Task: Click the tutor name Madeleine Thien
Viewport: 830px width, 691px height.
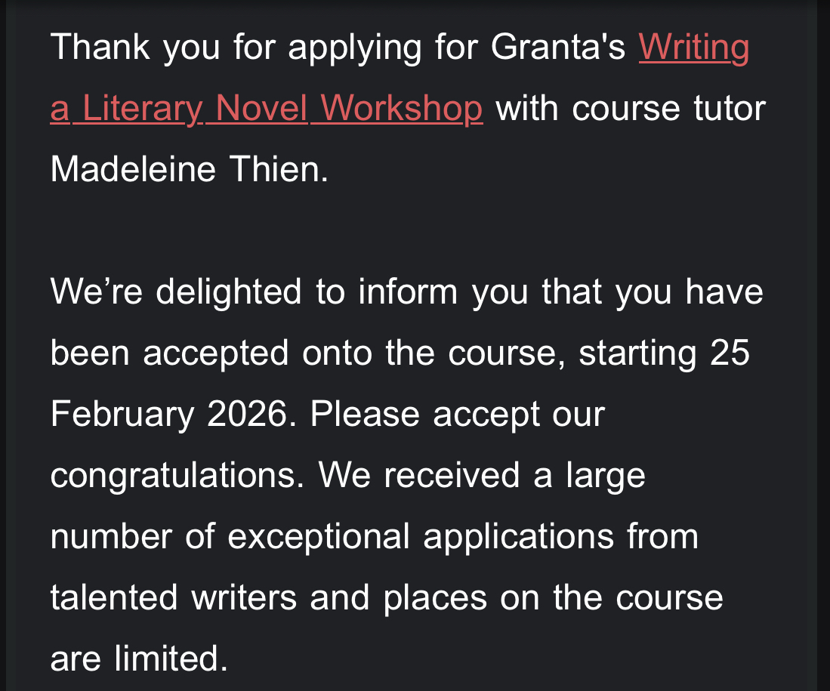Action: [x=189, y=169]
